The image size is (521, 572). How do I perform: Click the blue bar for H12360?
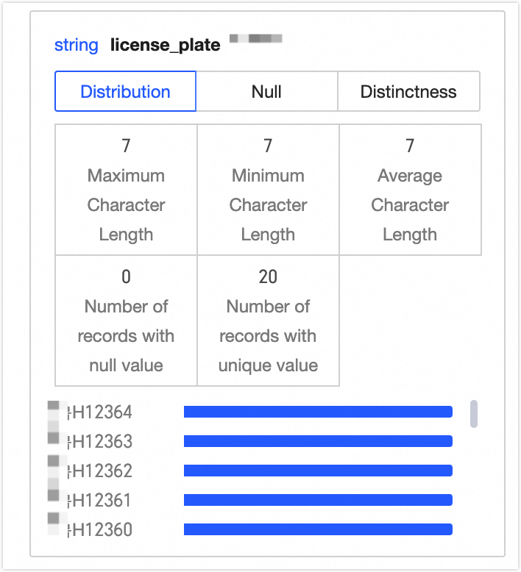tap(318, 529)
